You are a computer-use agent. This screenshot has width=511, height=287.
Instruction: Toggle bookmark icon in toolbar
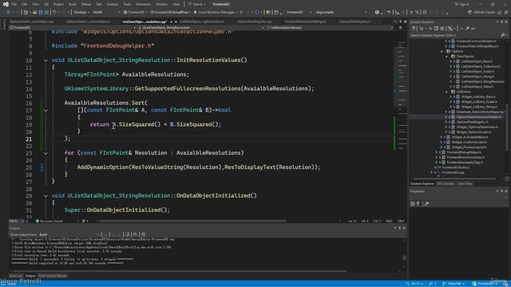pyautogui.click(x=425, y=13)
